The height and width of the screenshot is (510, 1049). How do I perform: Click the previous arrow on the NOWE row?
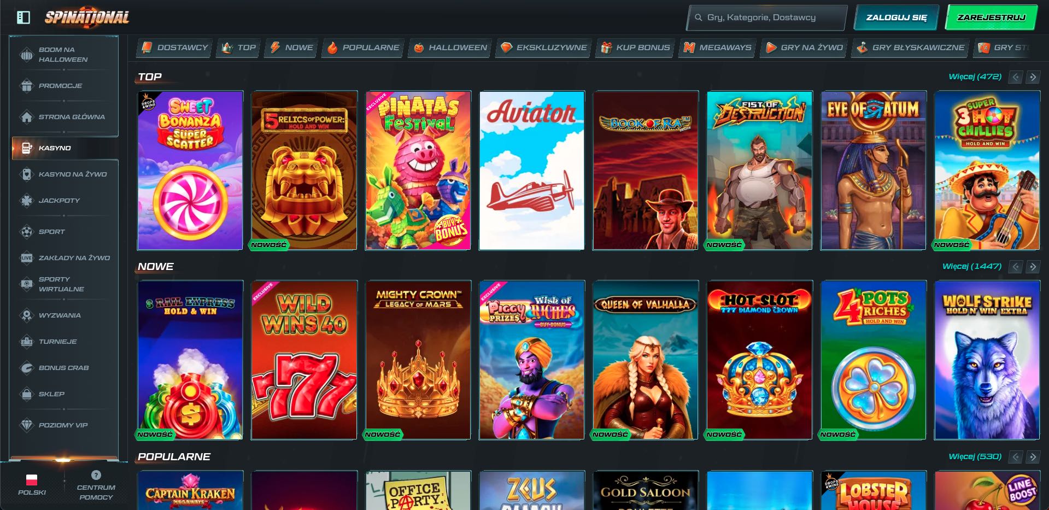(x=1015, y=267)
